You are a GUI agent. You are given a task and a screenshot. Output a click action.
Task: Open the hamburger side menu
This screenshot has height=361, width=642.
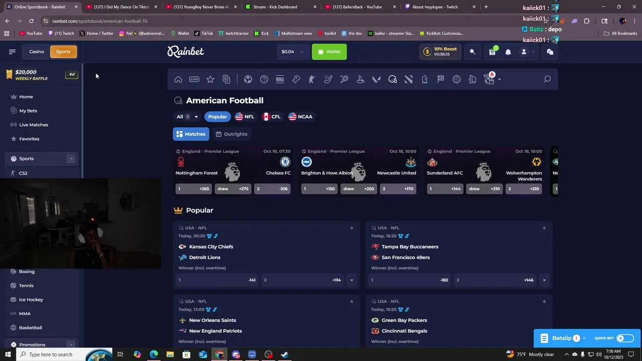coord(12,52)
